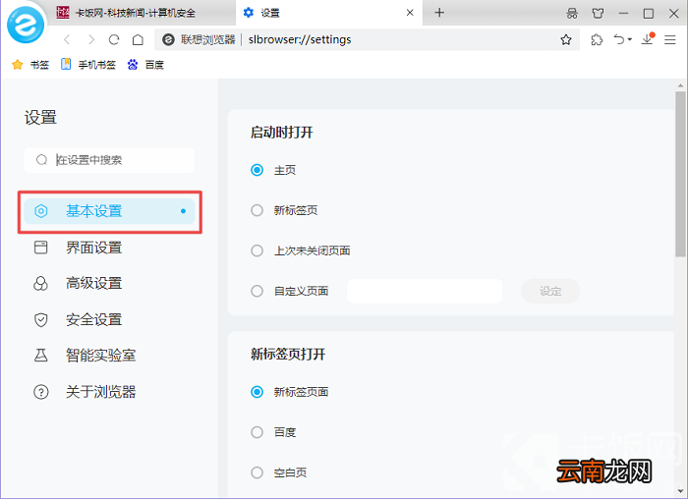Open a new tab with plus button

tap(439, 13)
